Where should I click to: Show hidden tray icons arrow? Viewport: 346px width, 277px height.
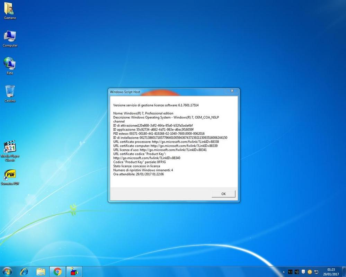284,272
